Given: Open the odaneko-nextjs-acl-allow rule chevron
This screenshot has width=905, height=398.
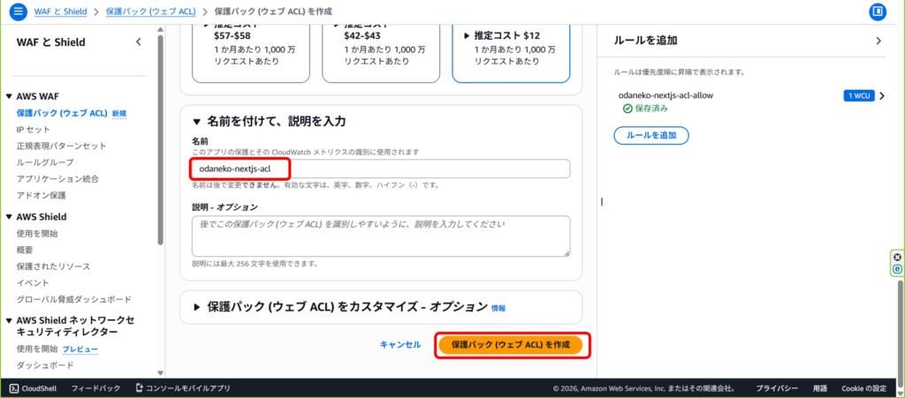Looking at the screenshot, I should point(881,95).
